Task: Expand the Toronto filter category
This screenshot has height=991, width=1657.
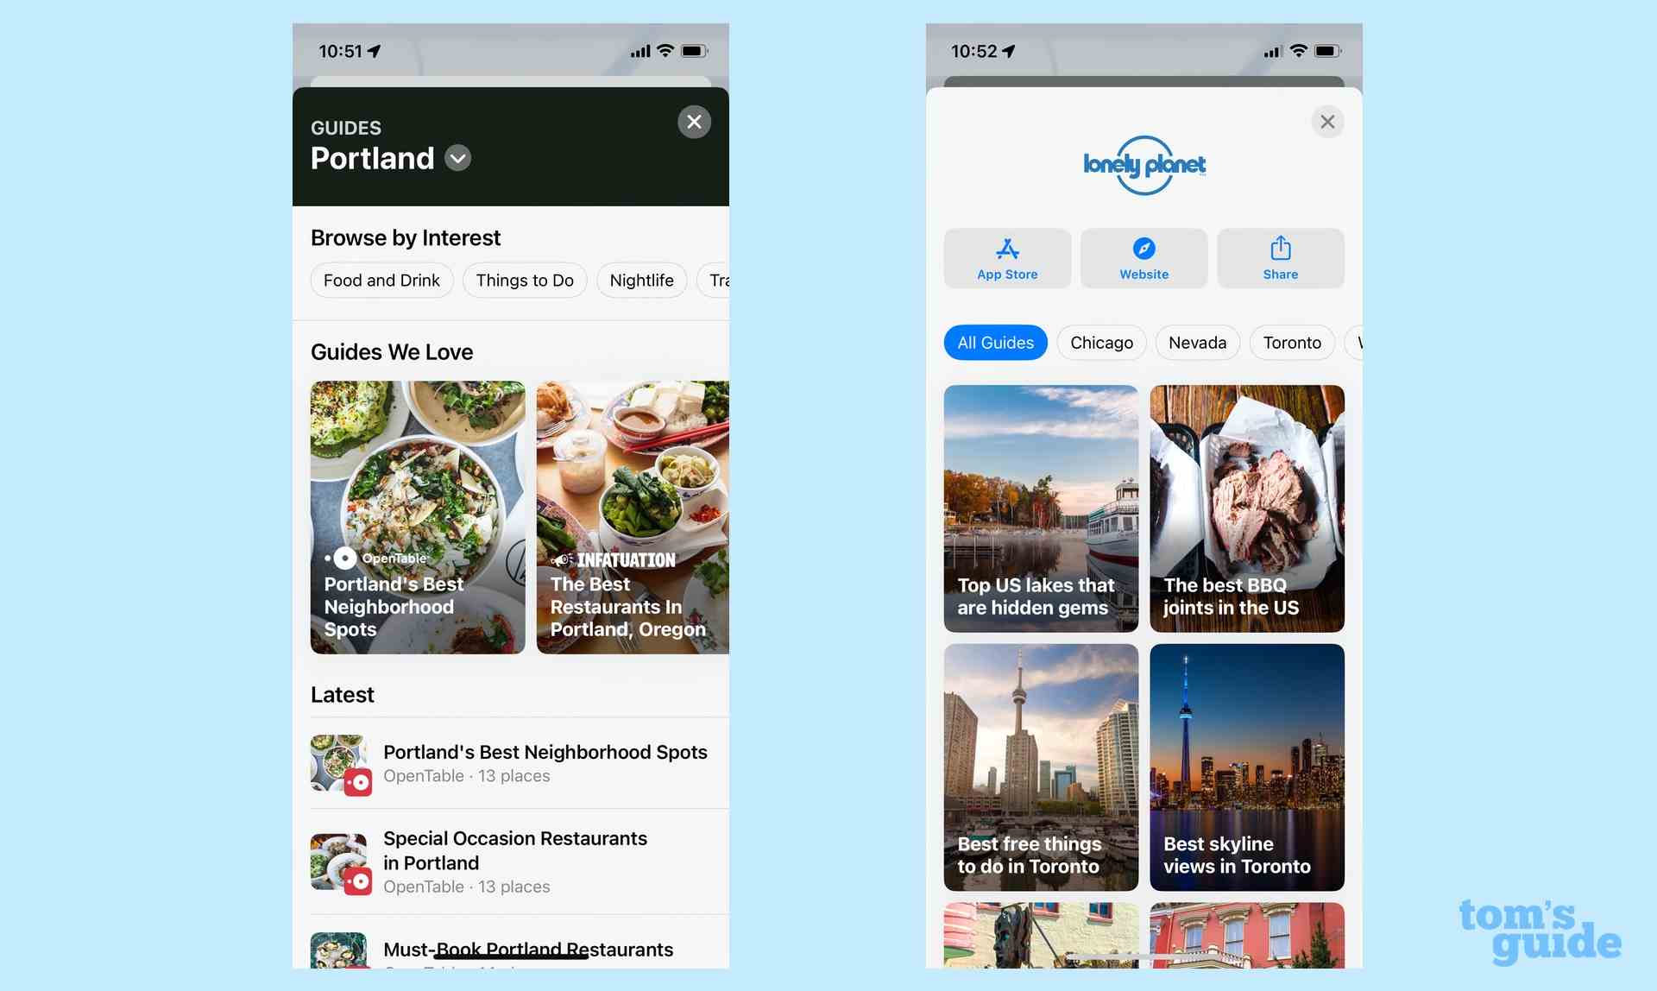Action: click(1291, 342)
